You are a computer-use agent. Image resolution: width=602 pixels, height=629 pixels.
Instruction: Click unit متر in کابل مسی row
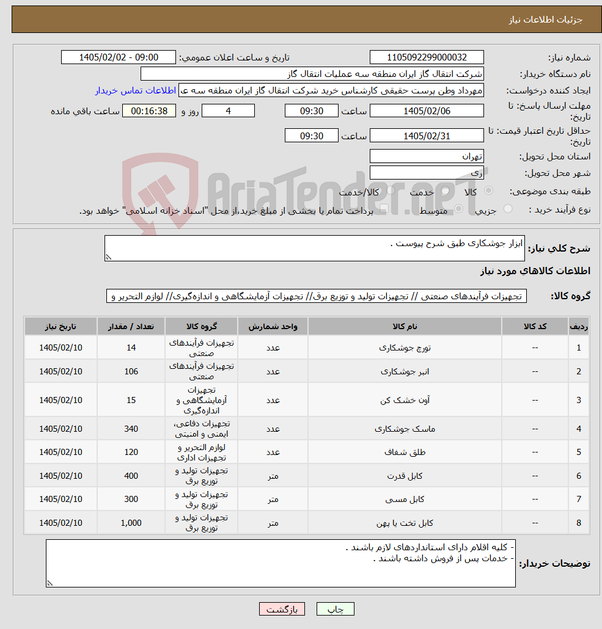pyautogui.click(x=273, y=499)
